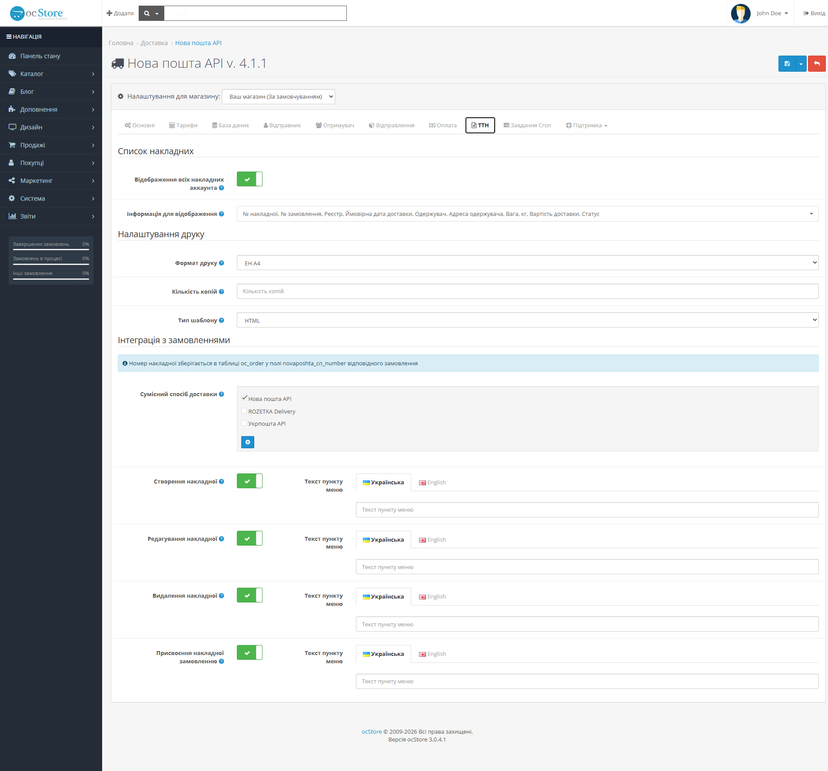Click menu text field for Присвоєння накладної
Image resolution: width=828 pixels, height=771 pixels.
tap(587, 682)
